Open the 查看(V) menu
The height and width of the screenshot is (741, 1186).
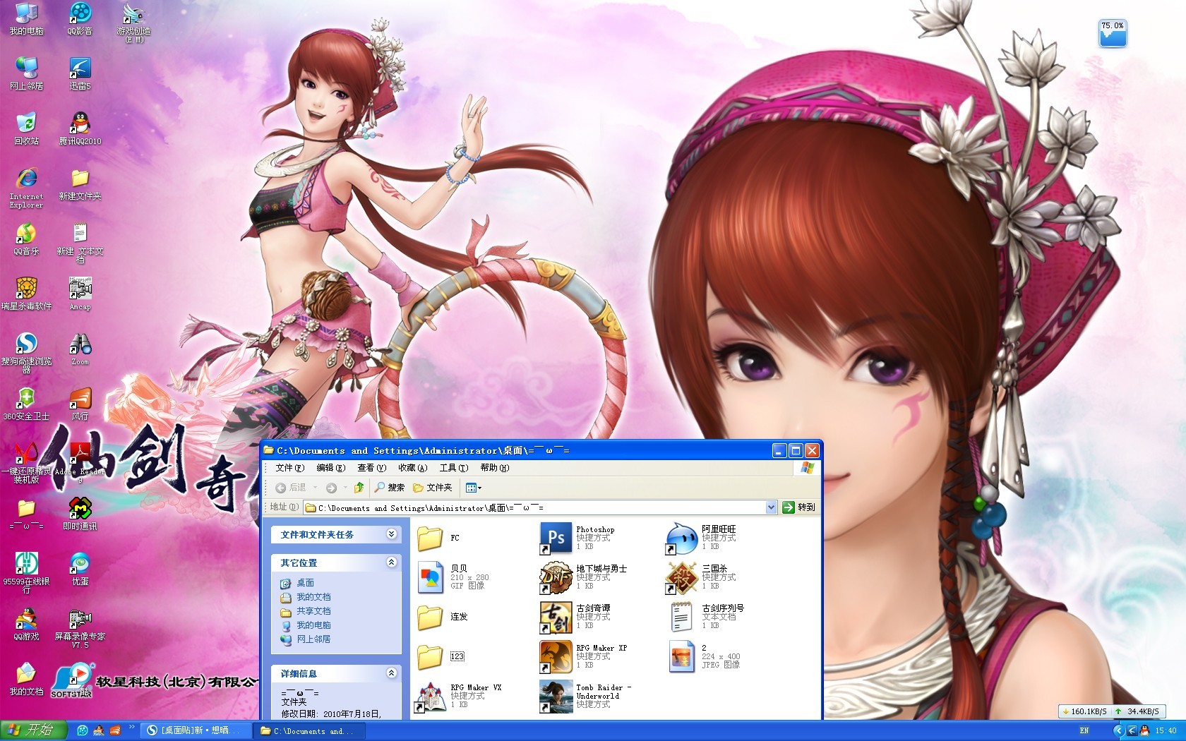pyautogui.click(x=371, y=468)
